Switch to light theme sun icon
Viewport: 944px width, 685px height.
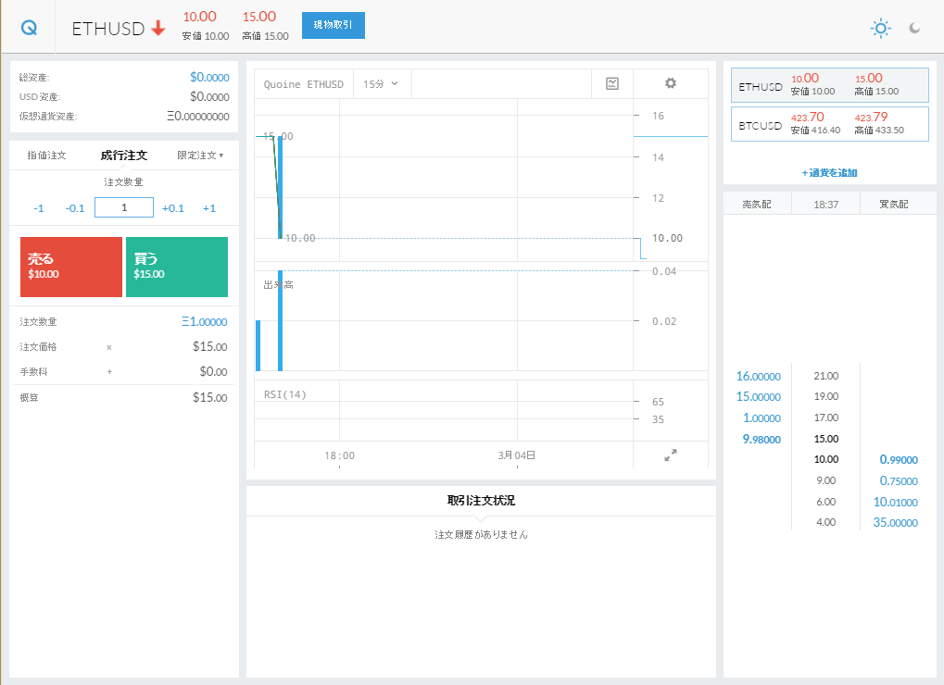[x=880, y=29]
